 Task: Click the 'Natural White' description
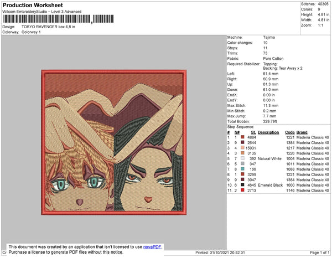pos(269,158)
